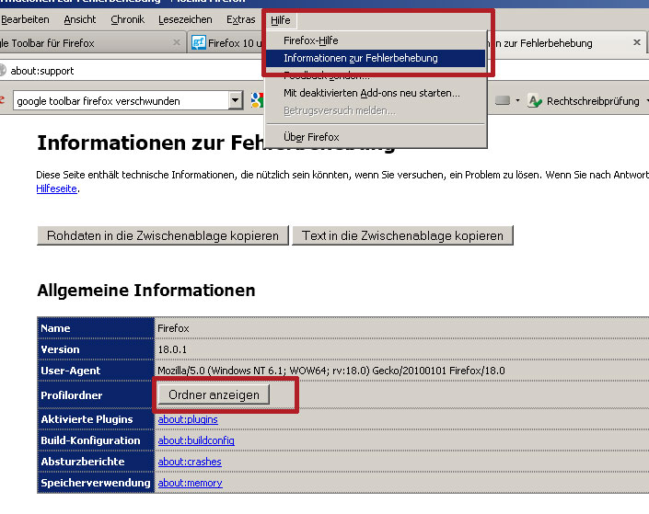The width and height of the screenshot is (649, 514).
Task: Open the about:plugins link
Action: pos(188,419)
